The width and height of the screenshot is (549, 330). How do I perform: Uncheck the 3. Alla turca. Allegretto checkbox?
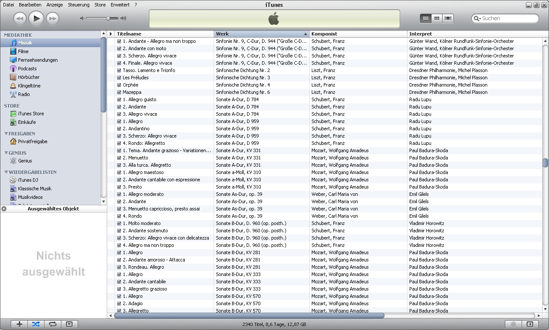119,165
